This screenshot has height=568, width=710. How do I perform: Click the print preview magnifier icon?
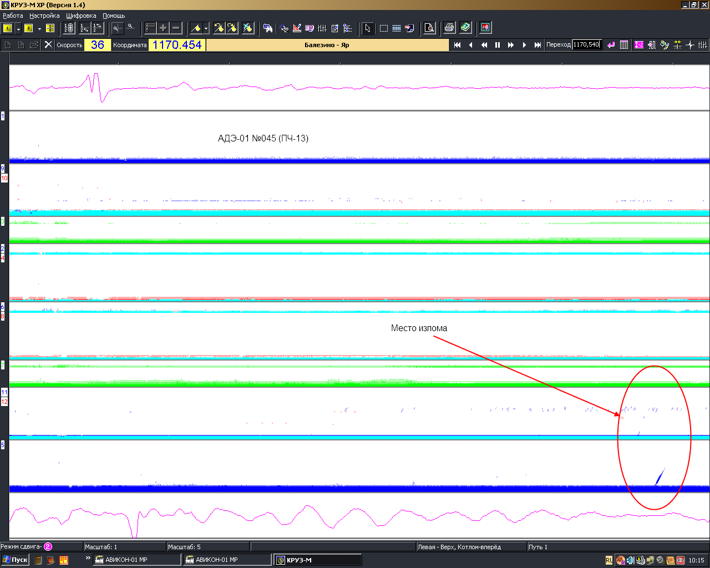pos(429,28)
